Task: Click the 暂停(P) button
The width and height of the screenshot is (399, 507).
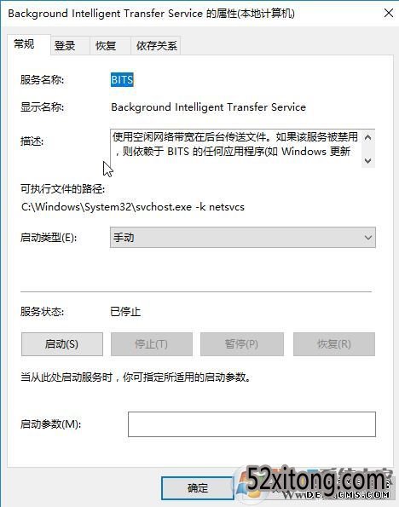Action: (x=242, y=344)
